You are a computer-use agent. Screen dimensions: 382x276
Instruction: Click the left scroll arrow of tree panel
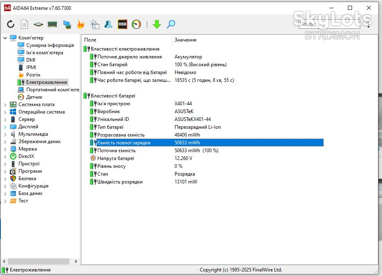click(4, 261)
